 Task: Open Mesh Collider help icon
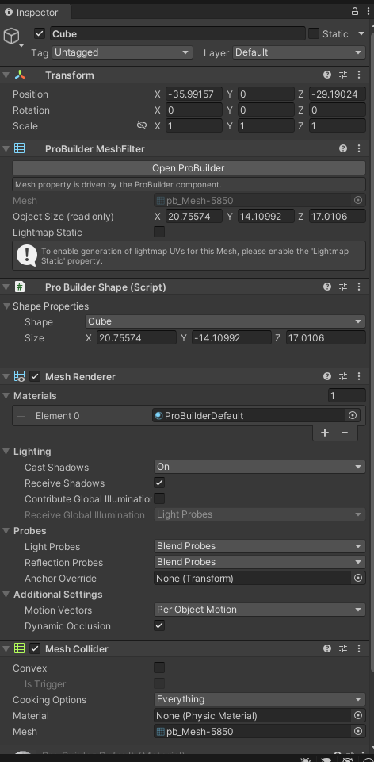coord(327,648)
